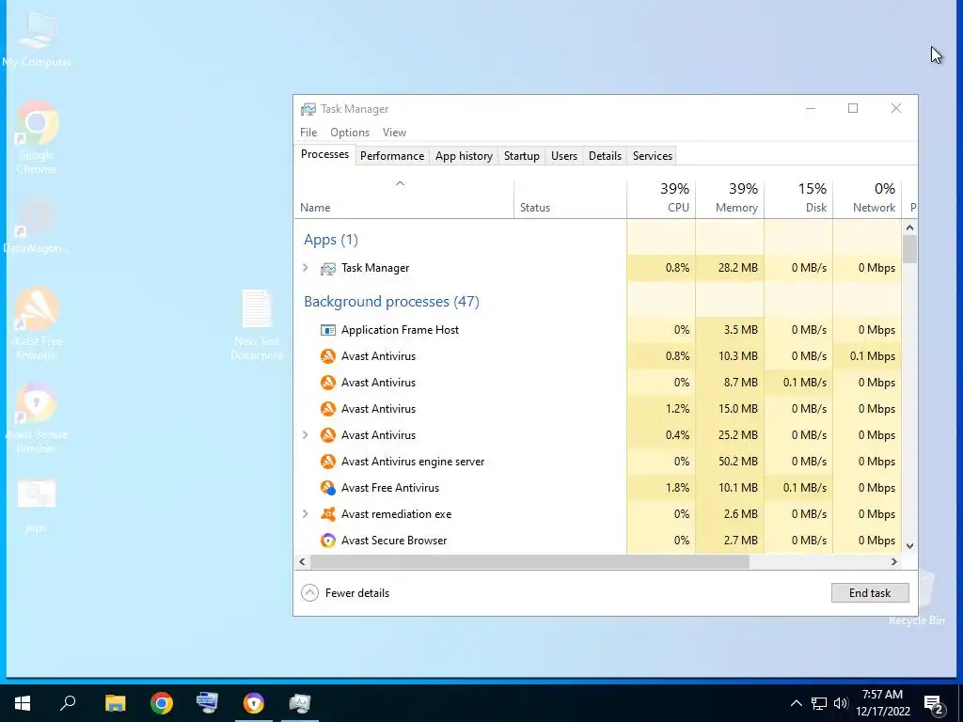Click the Avast Antivirus icon in the 10.3 MB row
This screenshot has width=963, height=722.
(x=328, y=356)
